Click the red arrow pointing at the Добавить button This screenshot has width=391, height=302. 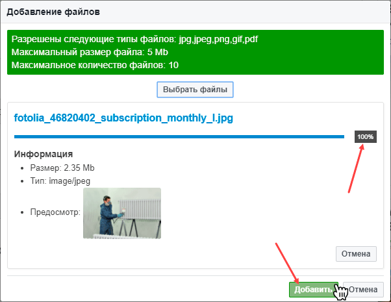(x=286, y=262)
